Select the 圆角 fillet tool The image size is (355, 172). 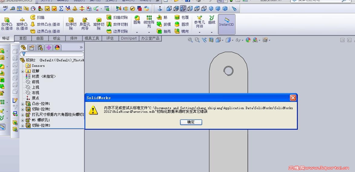click(137, 20)
